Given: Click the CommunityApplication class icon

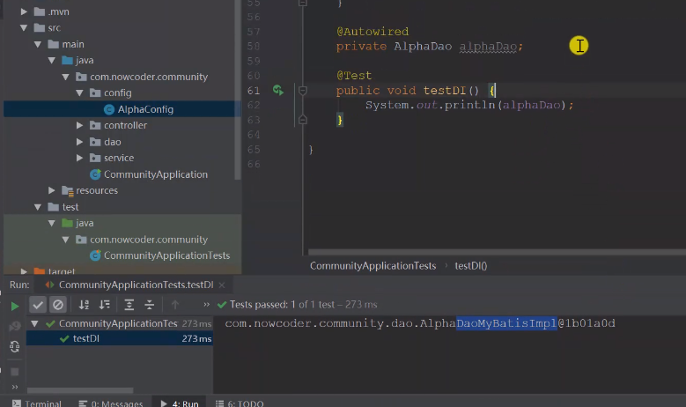Looking at the screenshot, I should coord(95,174).
